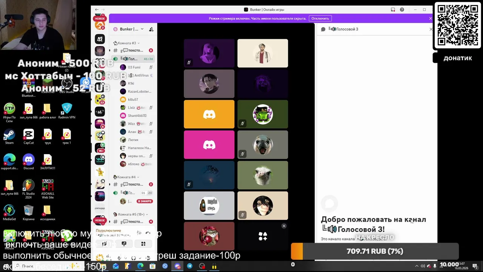The width and height of the screenshot is (483, 272).
Task: Click the В ЭФИРЕ live badge
Action: tap(145, 201)
